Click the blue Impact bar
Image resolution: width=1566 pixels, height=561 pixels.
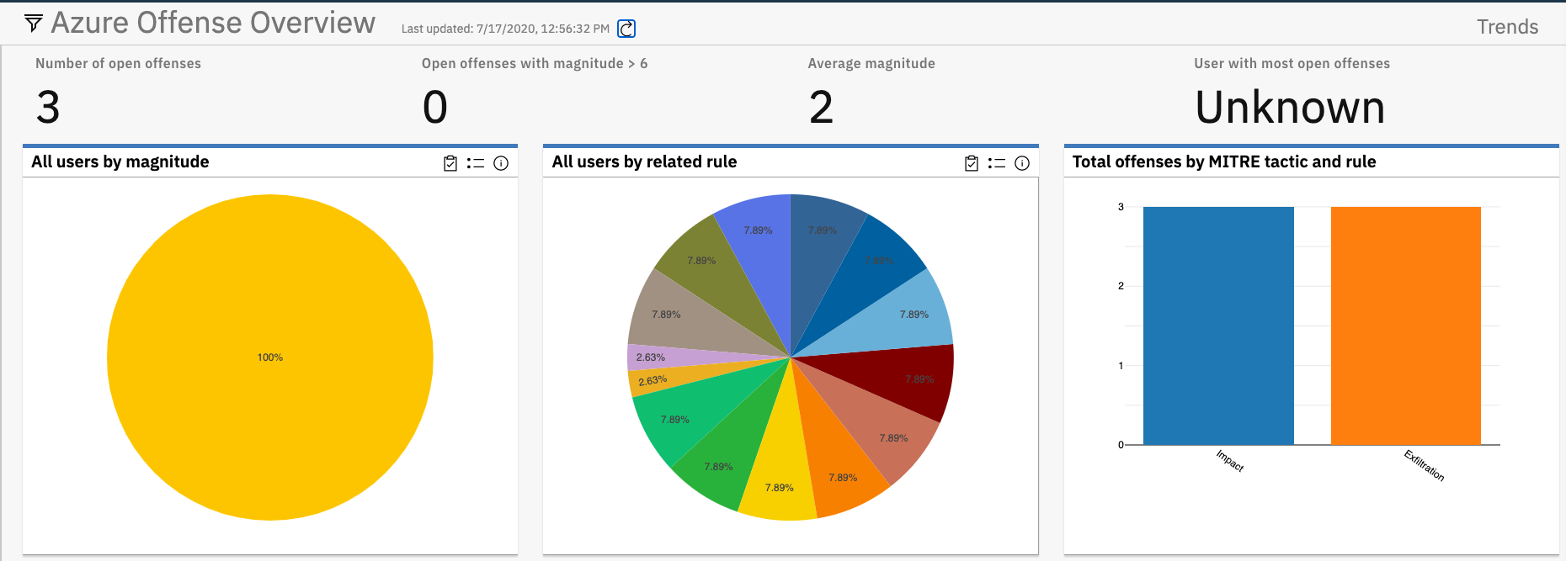pyautogui.click(x=1218, y=325)
